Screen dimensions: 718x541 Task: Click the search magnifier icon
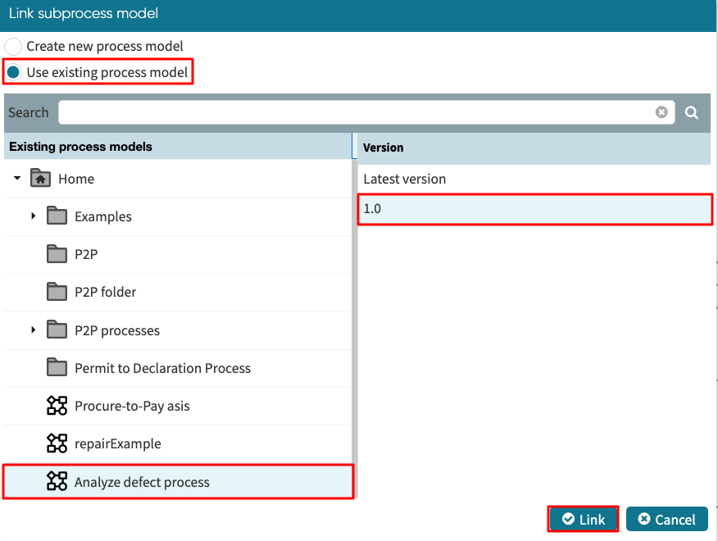(x=692, y=113)
